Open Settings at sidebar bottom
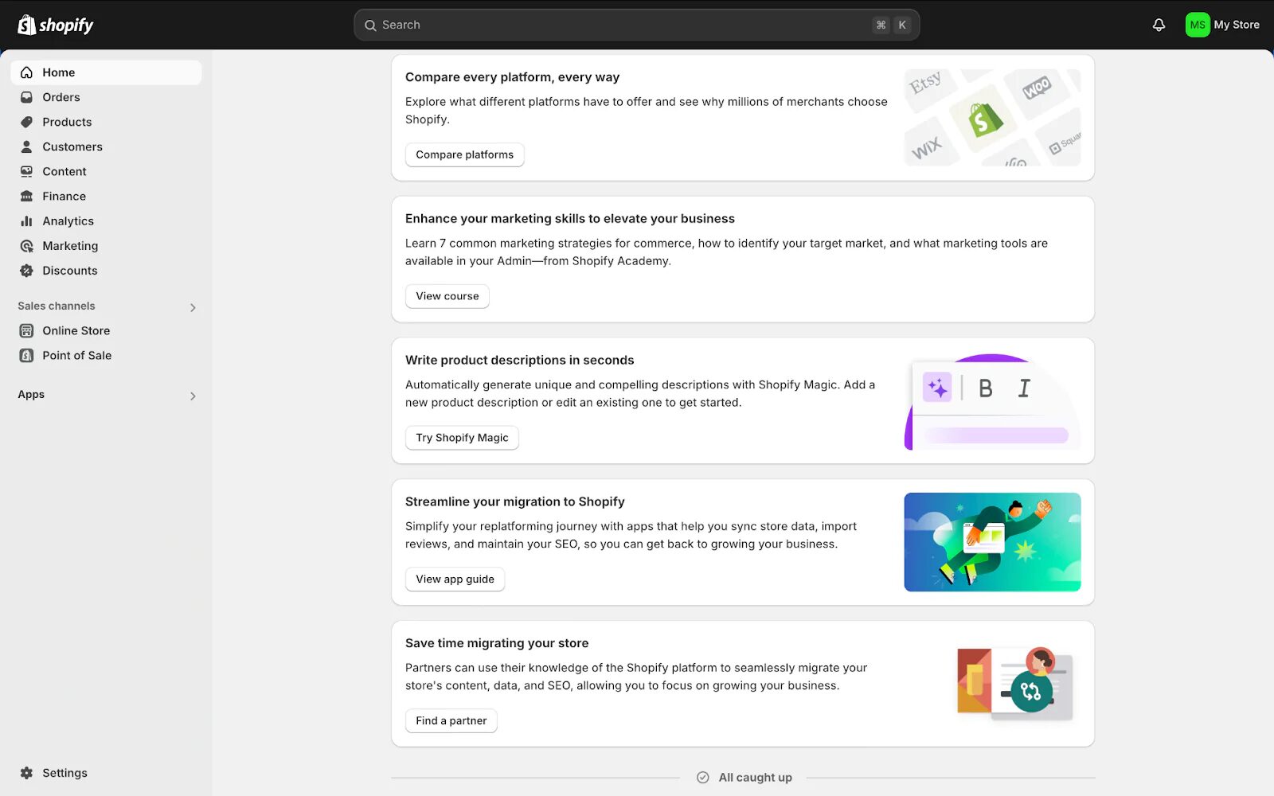1274x796 pixels. pos(106,773)
